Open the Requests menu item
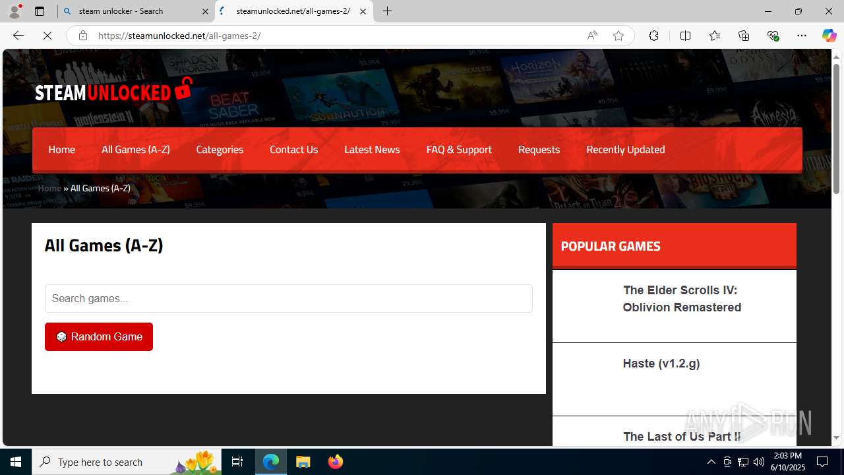Image resolution: width=844 pixels, height=475 pixels. pyautogui.click(x=539, y=149)
